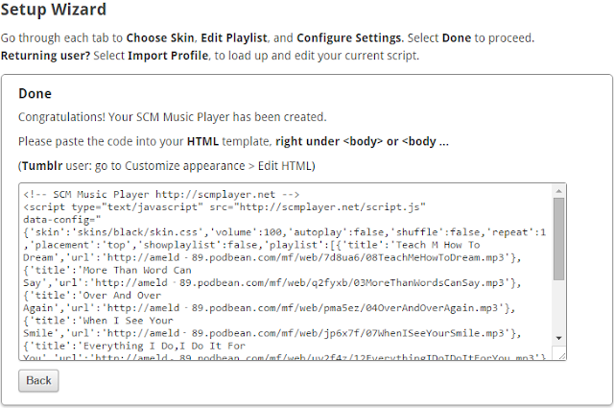Click the bold 'Configure Settings' text
The image size is (614, 408).
348,38
